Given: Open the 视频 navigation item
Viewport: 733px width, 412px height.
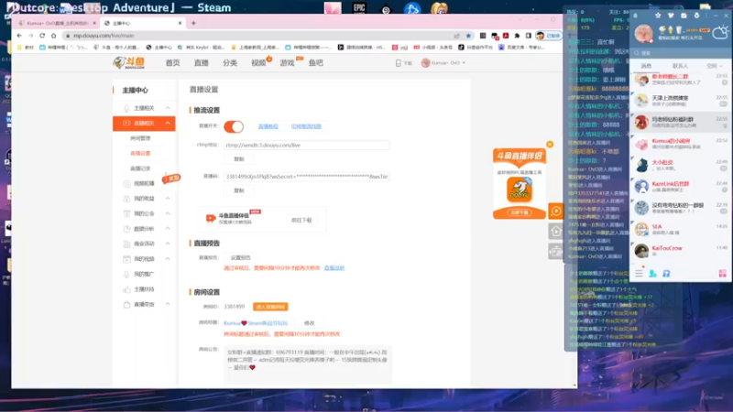Looking at the screenshot, I should click(x=258, y=62).
